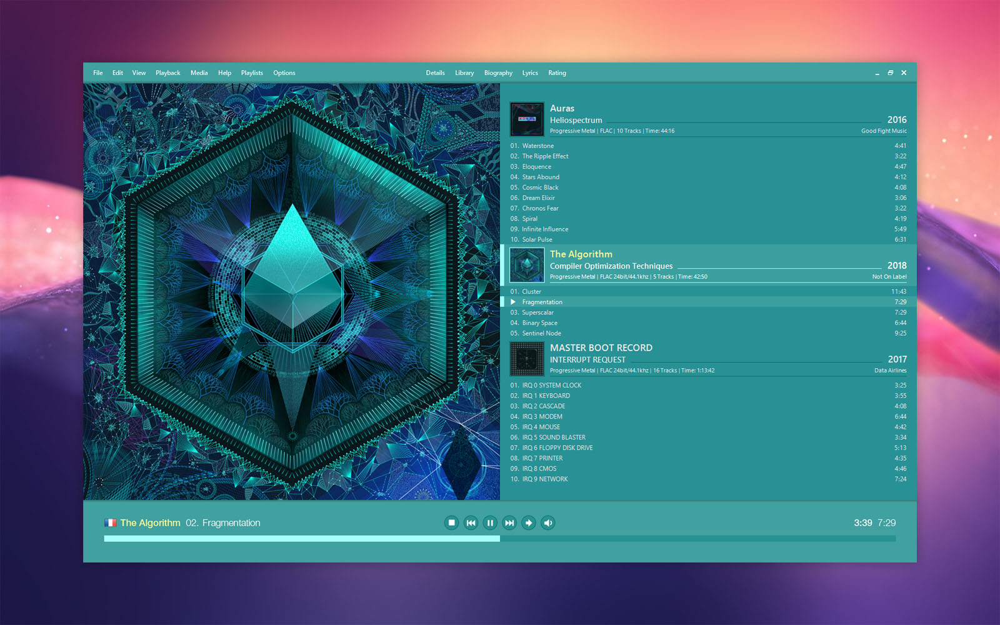Select track Binary Space
This screenshot has width=1000, height=625.
[708, 323]
